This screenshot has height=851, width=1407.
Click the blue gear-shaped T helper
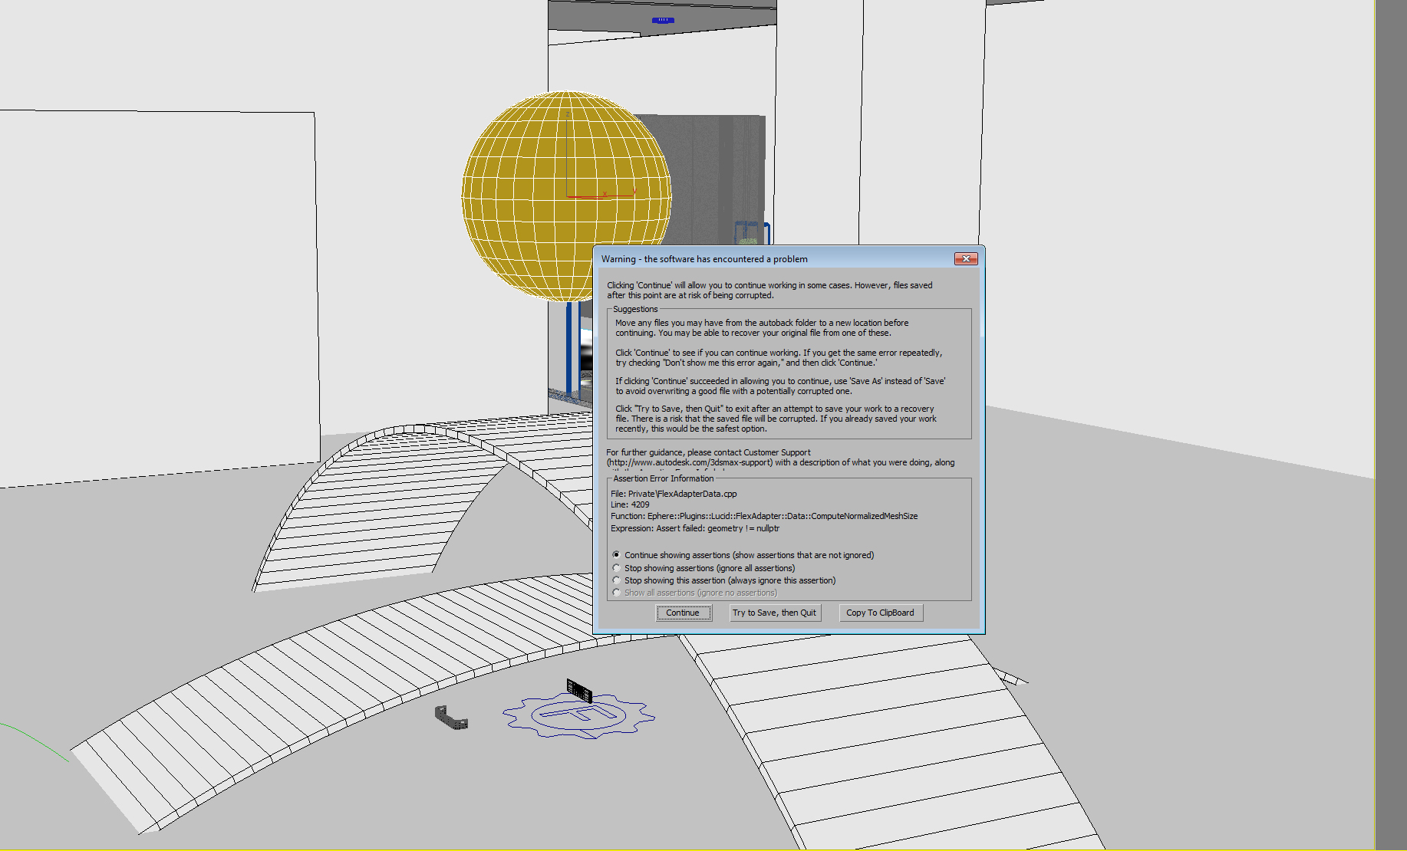pos(578,717)
